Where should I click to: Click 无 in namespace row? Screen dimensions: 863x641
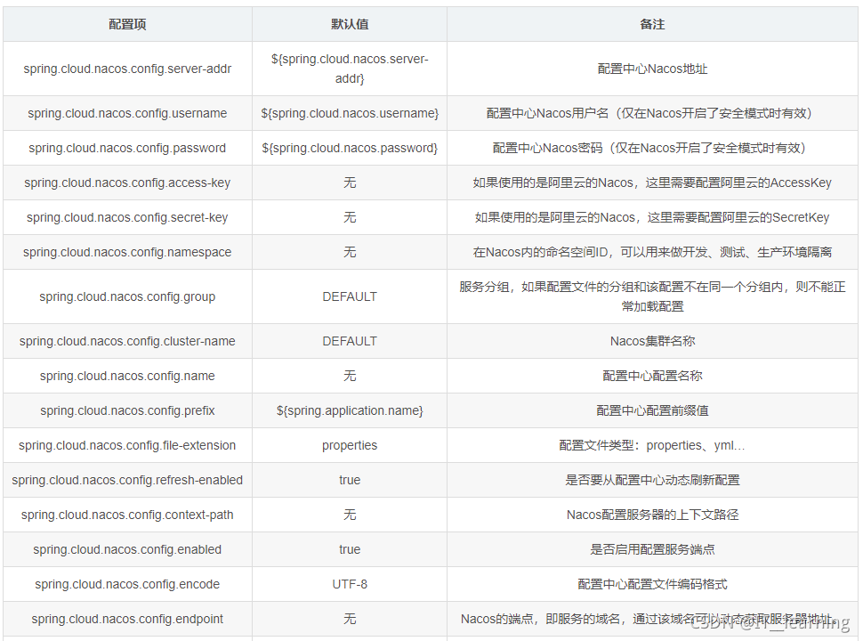click(350, 252)
